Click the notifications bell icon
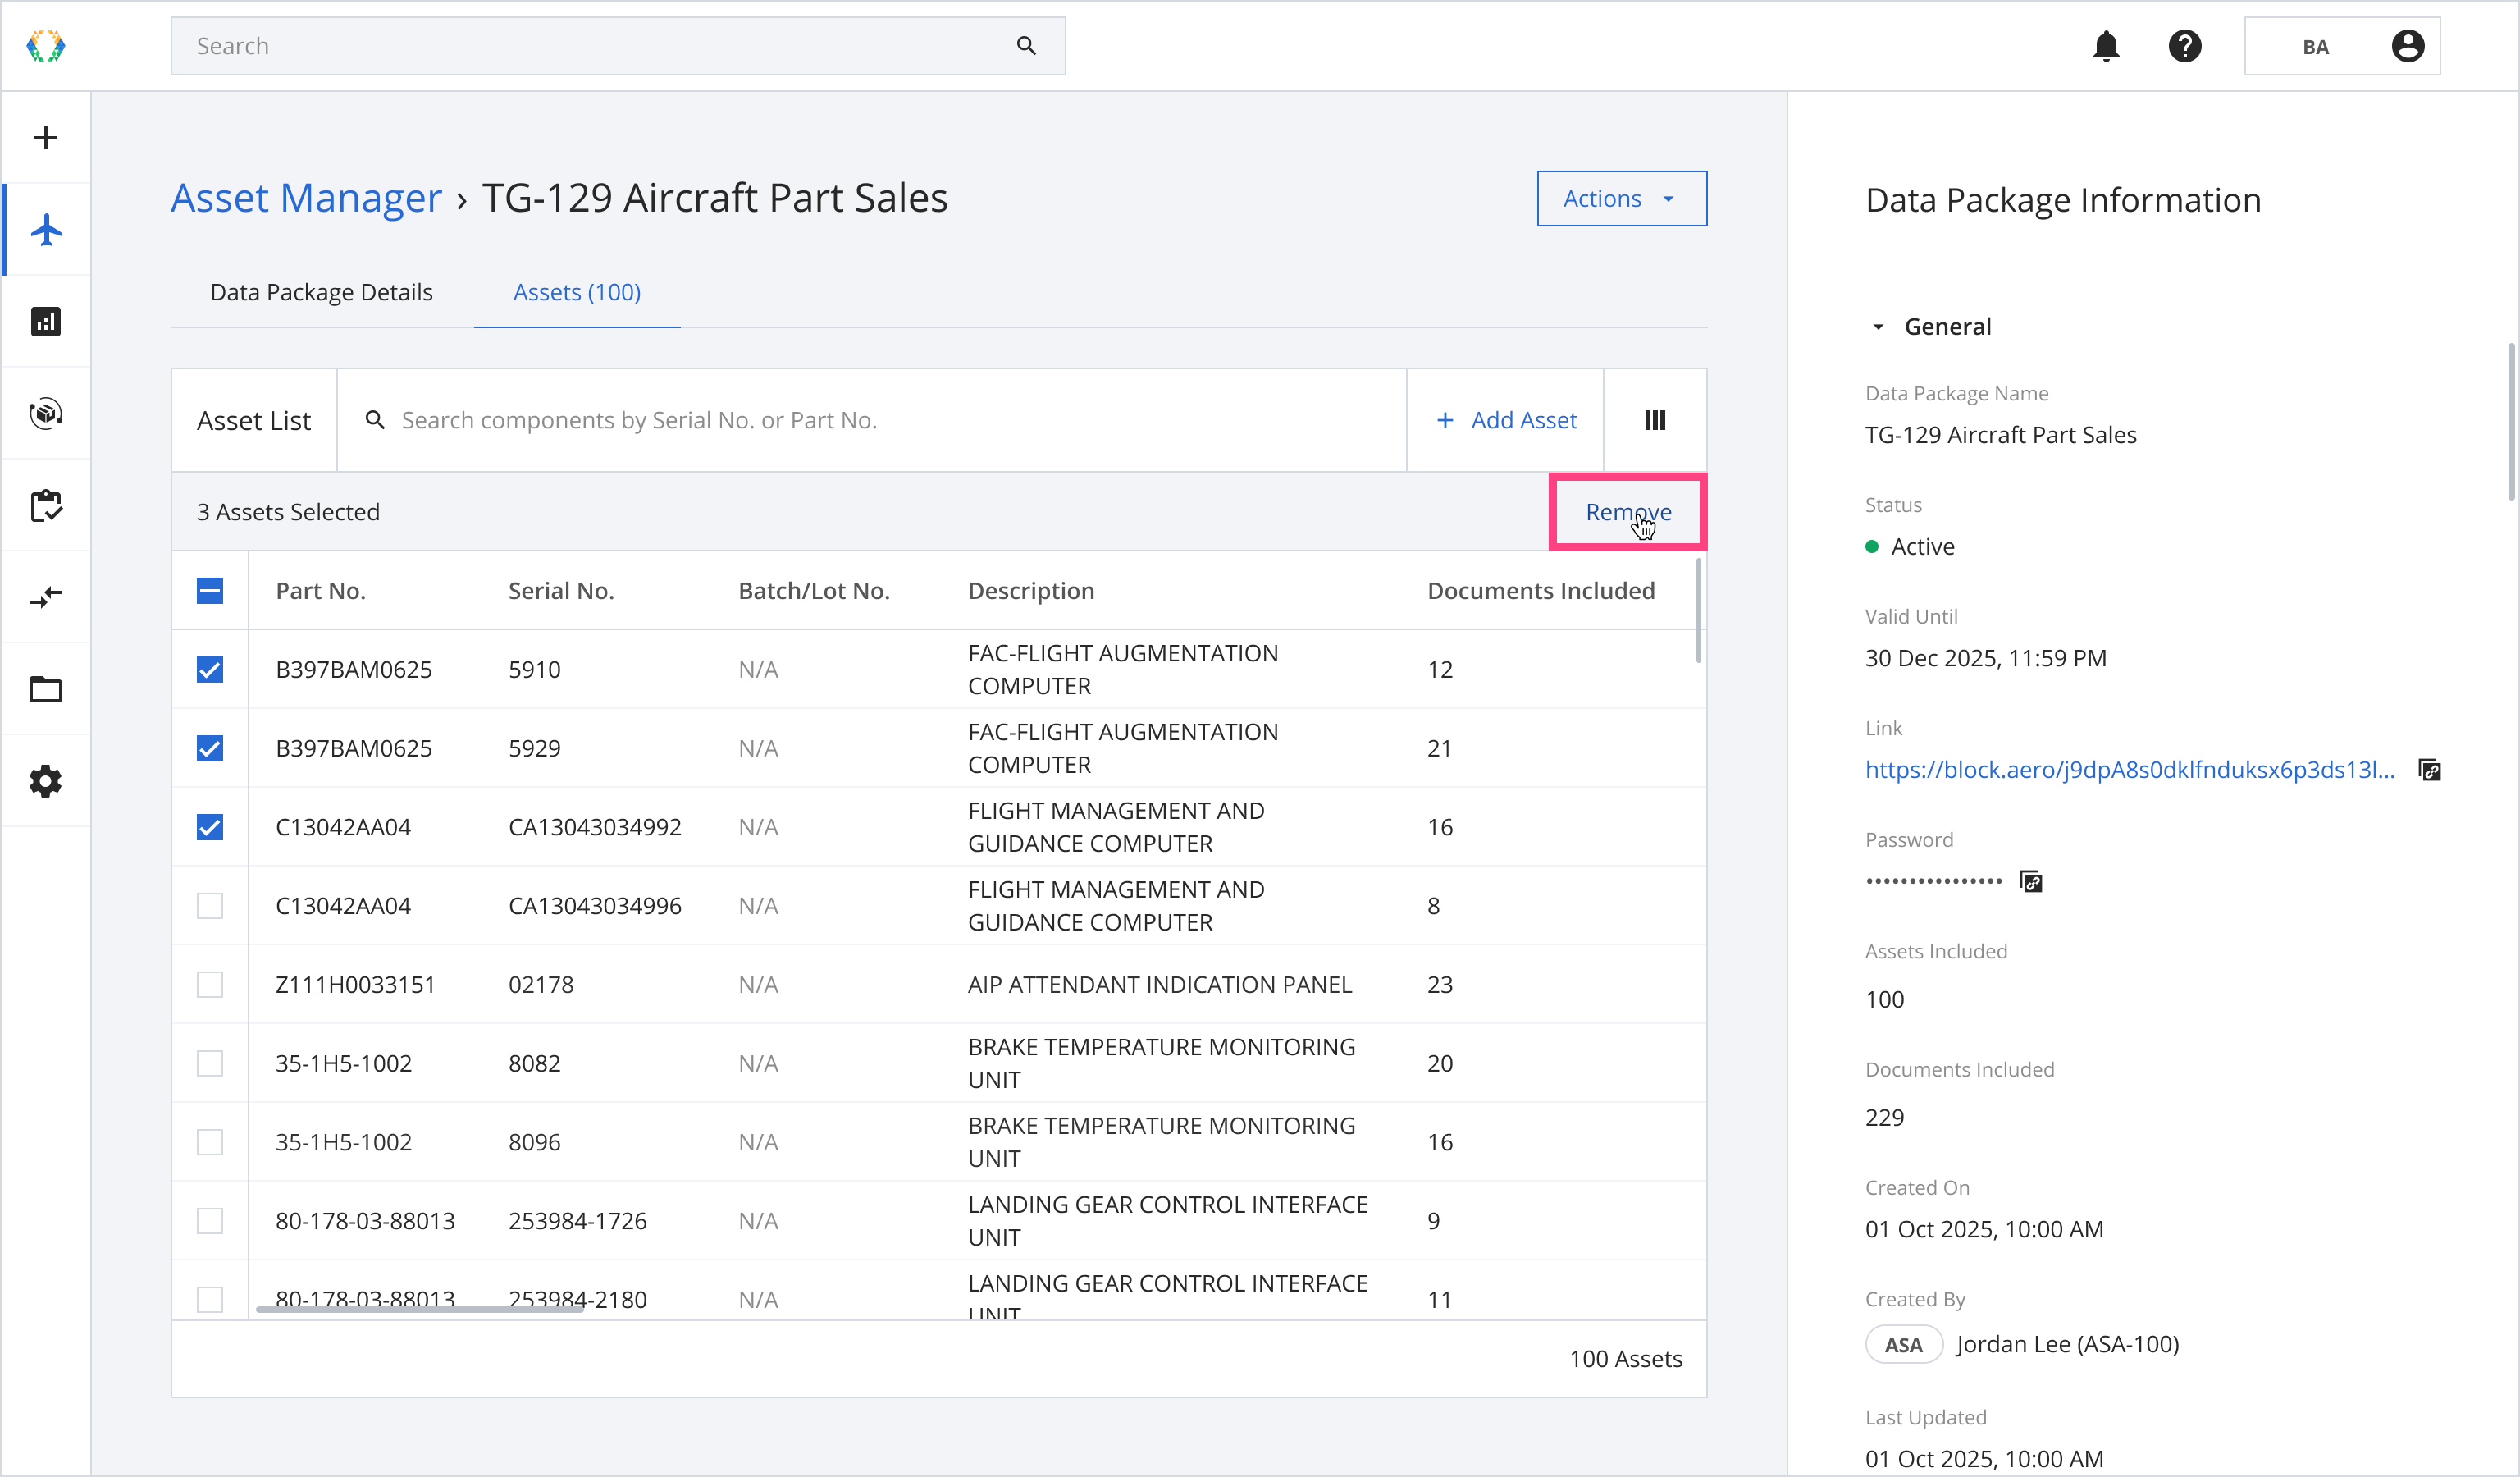2520x1477 pixels. click(2106, 46)
